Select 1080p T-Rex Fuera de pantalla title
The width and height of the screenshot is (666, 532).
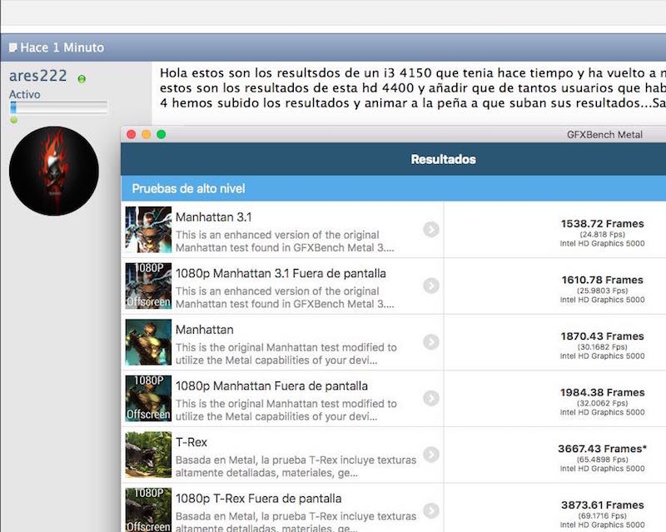tap(259, 499)
